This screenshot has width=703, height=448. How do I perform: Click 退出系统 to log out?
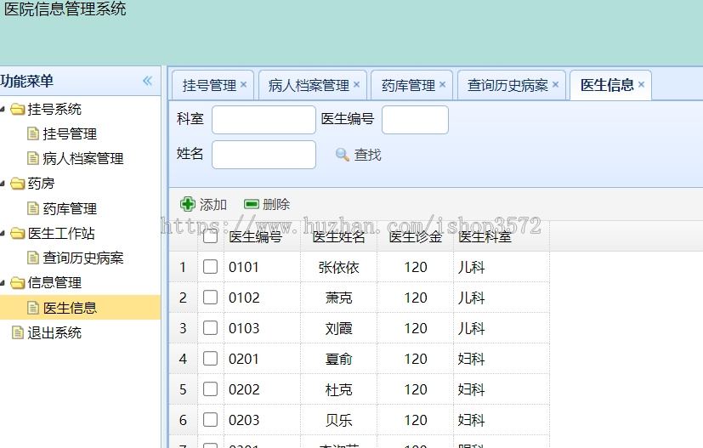click(54, 332)
